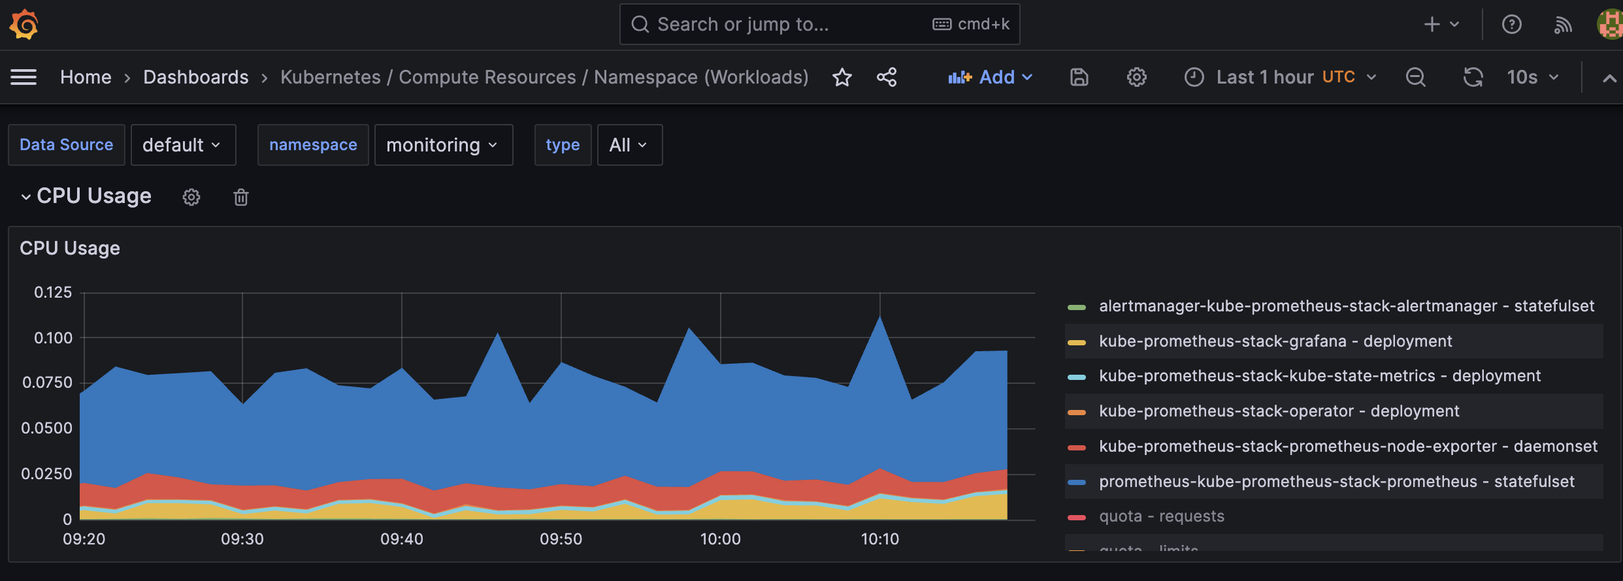The image size is (1623, 581).
Task: Click the Data Source variable label
Action: coord(67,145)
